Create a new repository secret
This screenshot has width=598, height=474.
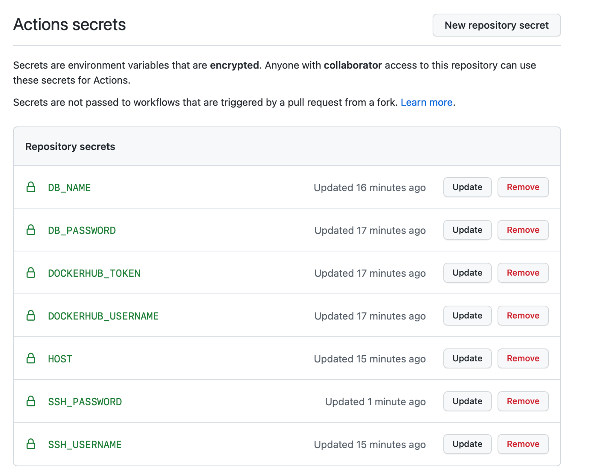[496, 25]
